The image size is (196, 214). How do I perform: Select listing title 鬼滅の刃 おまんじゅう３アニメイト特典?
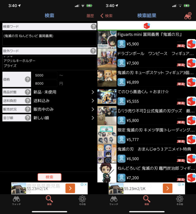(x=154, y=149)
